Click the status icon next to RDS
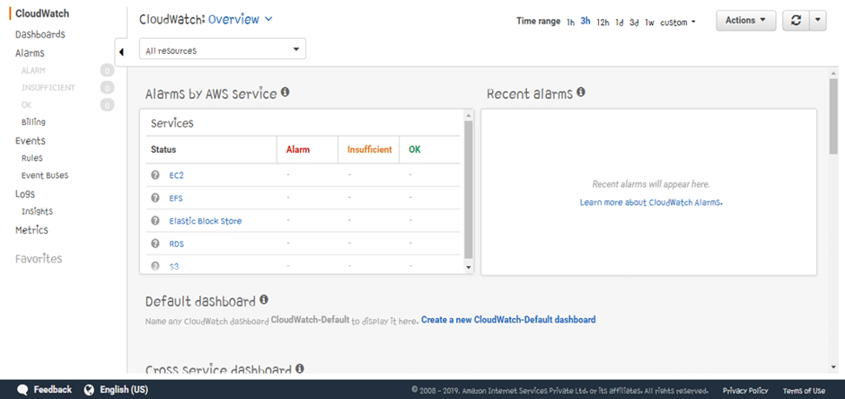845x399 pixels. (x=155, y=244)
